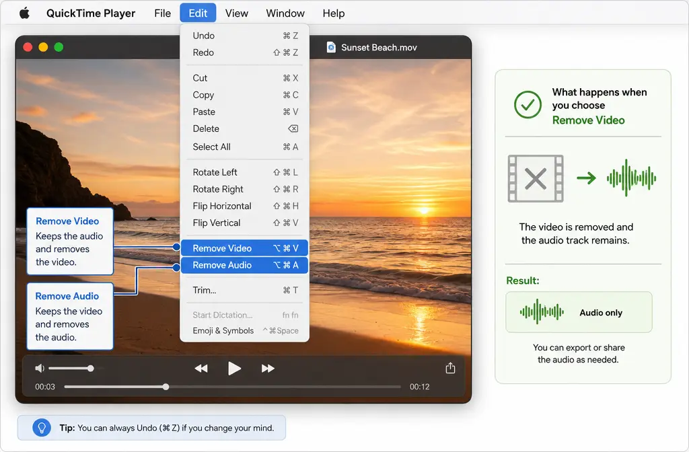This screenshot has height=452, width=689.
Task: Click the Undo tip text
Action: pyautogui.click(x=167, y=428)
